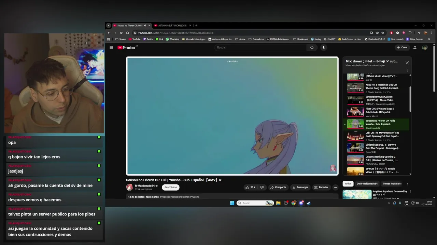Start voice search with the microphone icon
Viewport: 437px width, 245px height.
[324, 48]
